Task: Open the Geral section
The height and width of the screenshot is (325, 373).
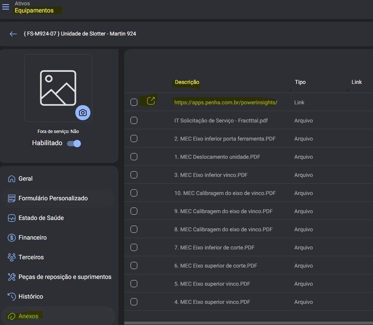Action: pos(58,179)
